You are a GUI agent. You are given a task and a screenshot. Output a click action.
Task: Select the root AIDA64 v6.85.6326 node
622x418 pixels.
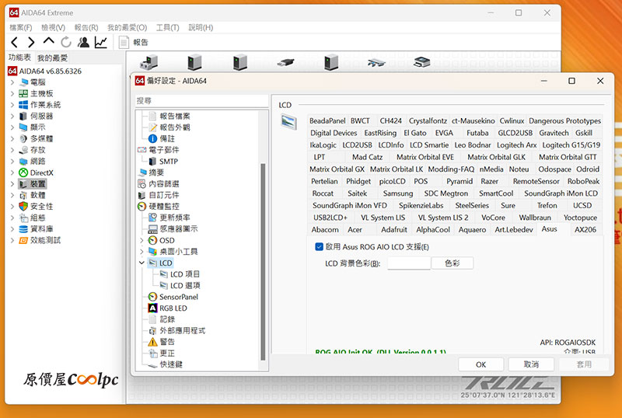(x=51, y=71)
